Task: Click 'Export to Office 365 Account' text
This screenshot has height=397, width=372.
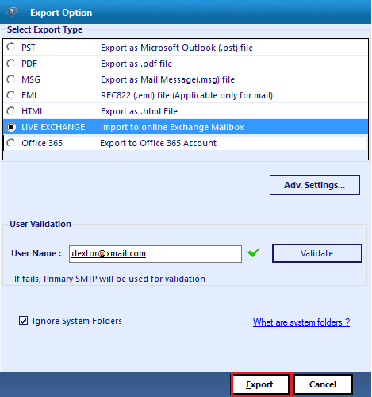Action: tap(159, 143)
